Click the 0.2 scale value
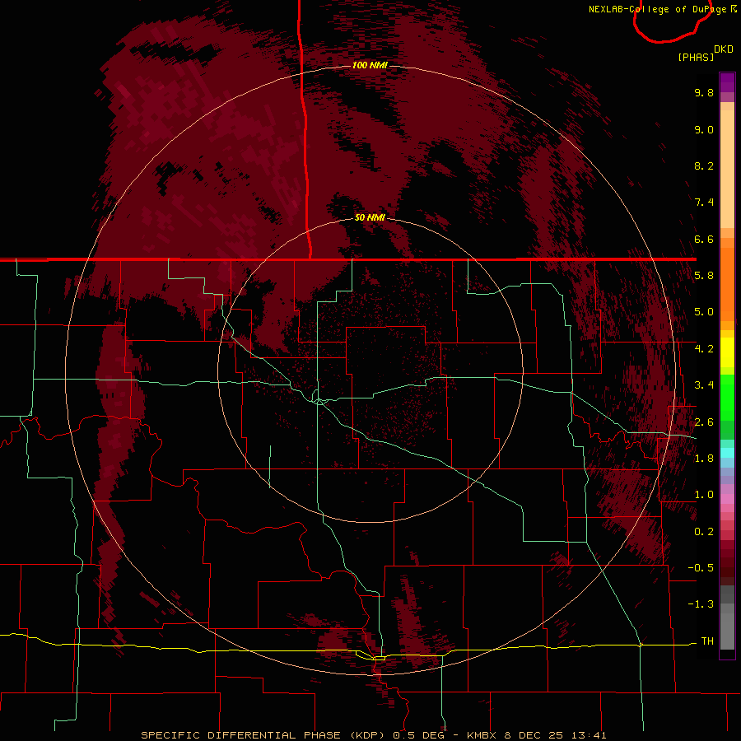 coord(704,532)
